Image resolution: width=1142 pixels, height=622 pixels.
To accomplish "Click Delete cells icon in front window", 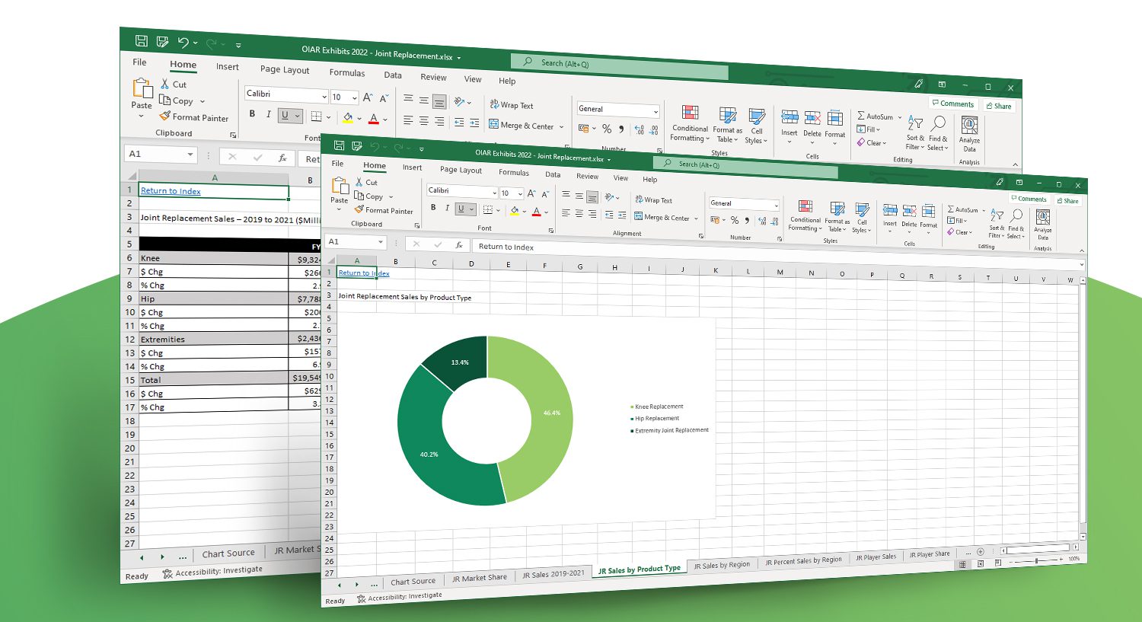I will (909, 210).
